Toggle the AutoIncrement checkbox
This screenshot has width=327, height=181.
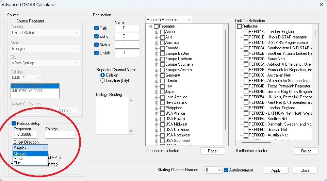pyautogui.click(x=226, y=170)
